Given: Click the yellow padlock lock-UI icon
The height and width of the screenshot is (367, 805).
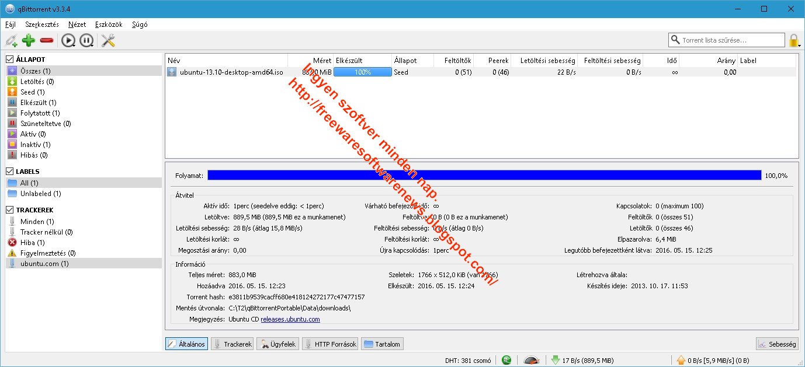Looking at the screenshot, I should click(x=793, y=40).
